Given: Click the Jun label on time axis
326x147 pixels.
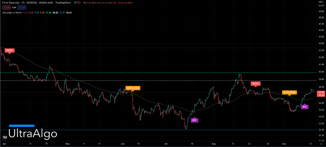Looking at the screenshot, I should (123, 144).
